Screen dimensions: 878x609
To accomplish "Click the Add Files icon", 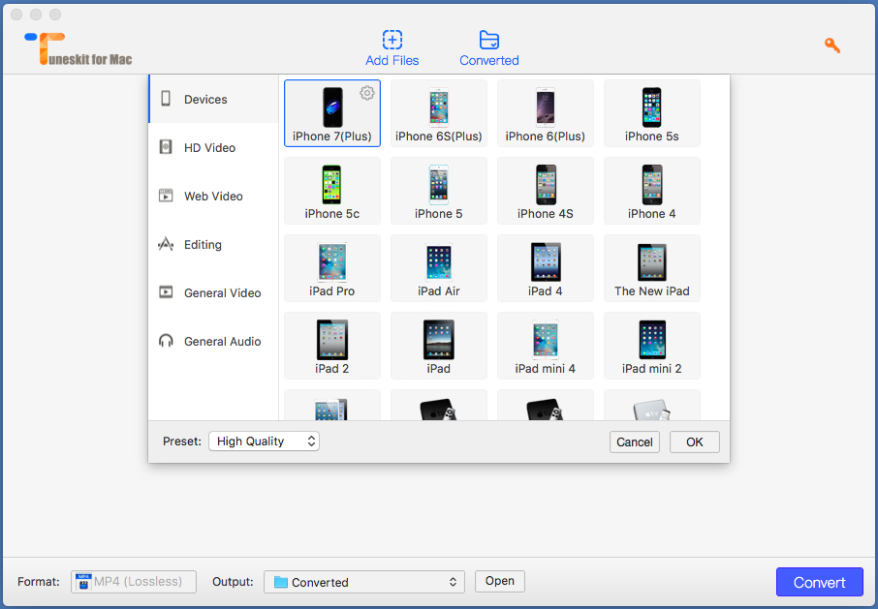I will coord(392,40).
